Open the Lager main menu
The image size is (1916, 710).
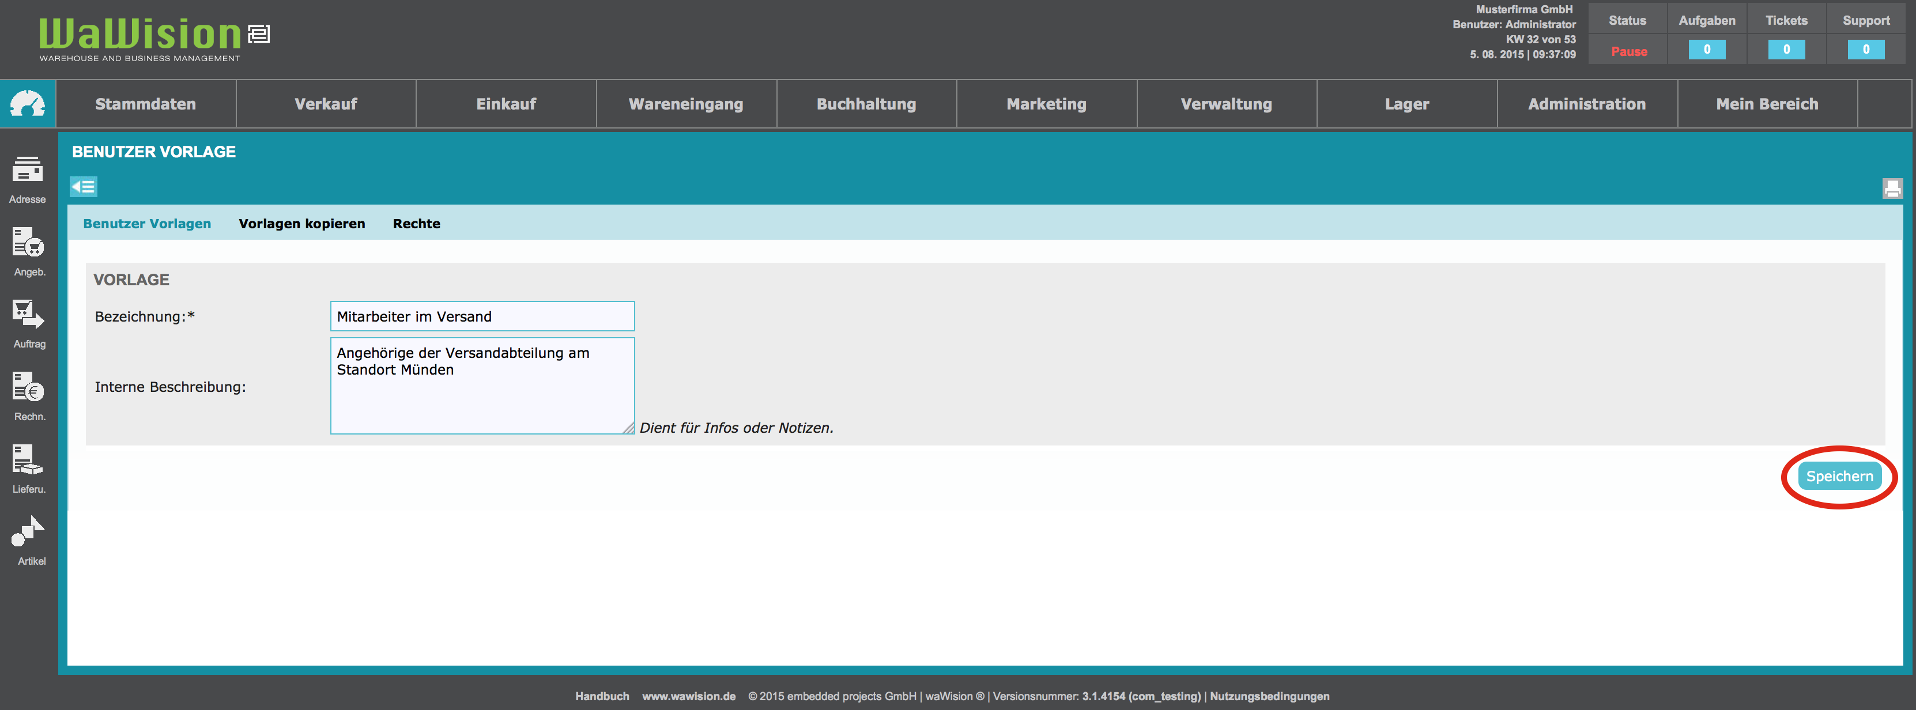(x=1406, y=104)
